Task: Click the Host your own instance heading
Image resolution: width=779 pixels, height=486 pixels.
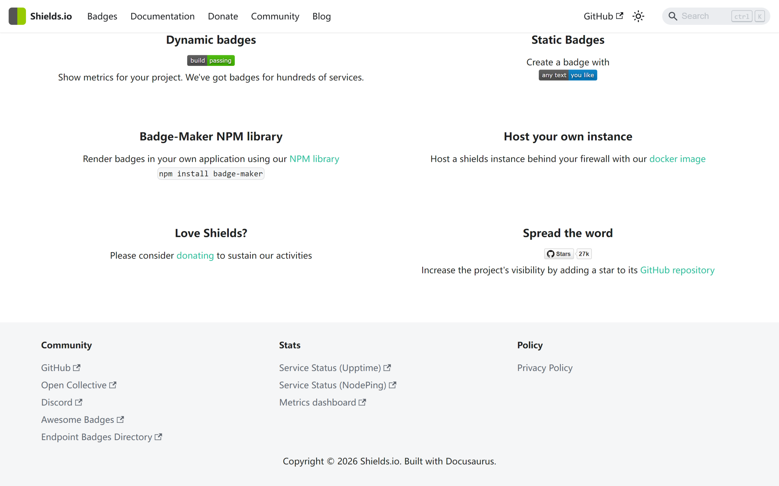Action: pos(568,137)
